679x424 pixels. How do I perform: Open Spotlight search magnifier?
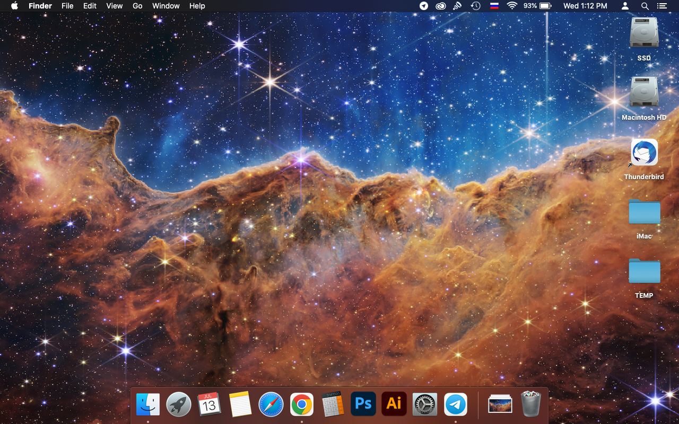(x=645, y=6)
